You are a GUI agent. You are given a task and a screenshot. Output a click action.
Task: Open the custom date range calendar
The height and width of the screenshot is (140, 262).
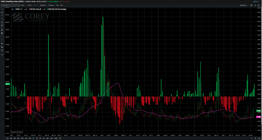coord(60,138)
